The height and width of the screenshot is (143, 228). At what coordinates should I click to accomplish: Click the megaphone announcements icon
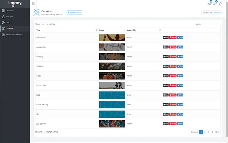209,4
